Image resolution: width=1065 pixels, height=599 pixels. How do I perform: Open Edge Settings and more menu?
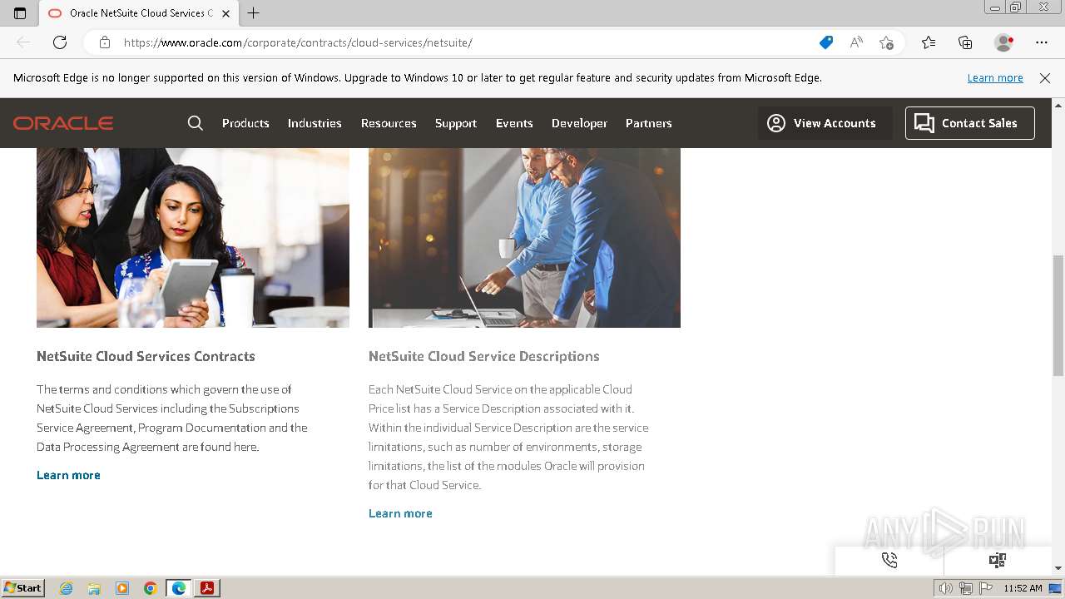point(1042,42)
